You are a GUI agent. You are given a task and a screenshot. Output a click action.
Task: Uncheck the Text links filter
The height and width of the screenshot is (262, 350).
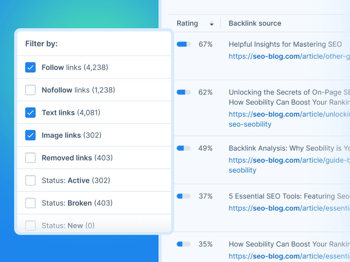pyautogui.click(x=30, y=113)
